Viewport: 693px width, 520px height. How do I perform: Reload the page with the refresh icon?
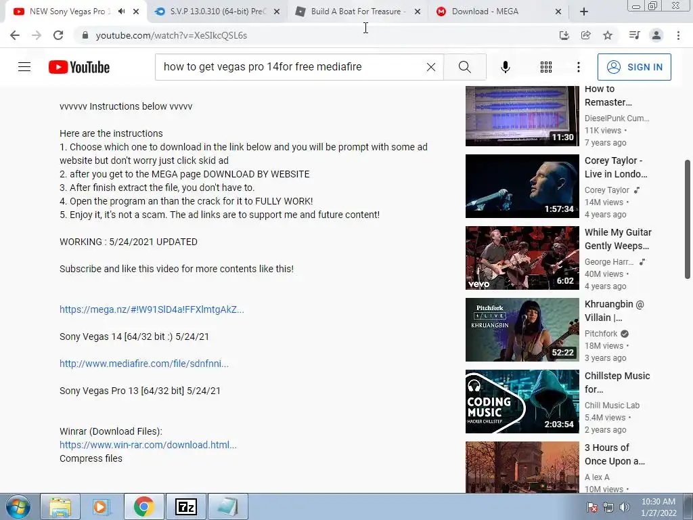coord(58,35)
